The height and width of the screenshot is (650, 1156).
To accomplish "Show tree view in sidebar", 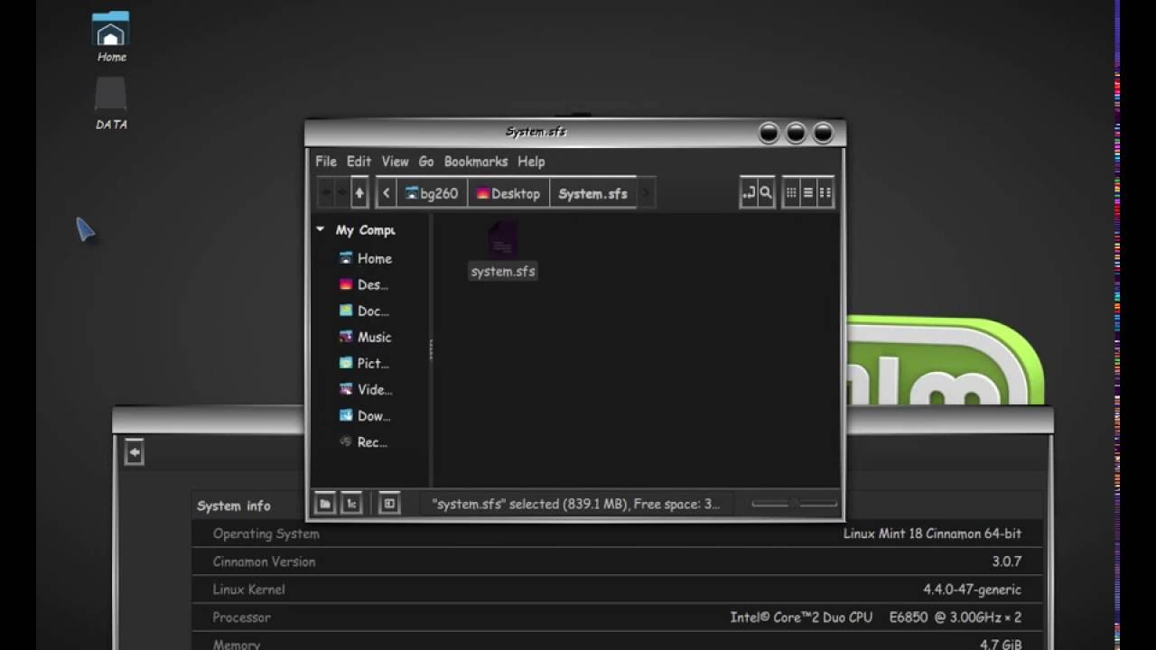I will coord(351,504).
